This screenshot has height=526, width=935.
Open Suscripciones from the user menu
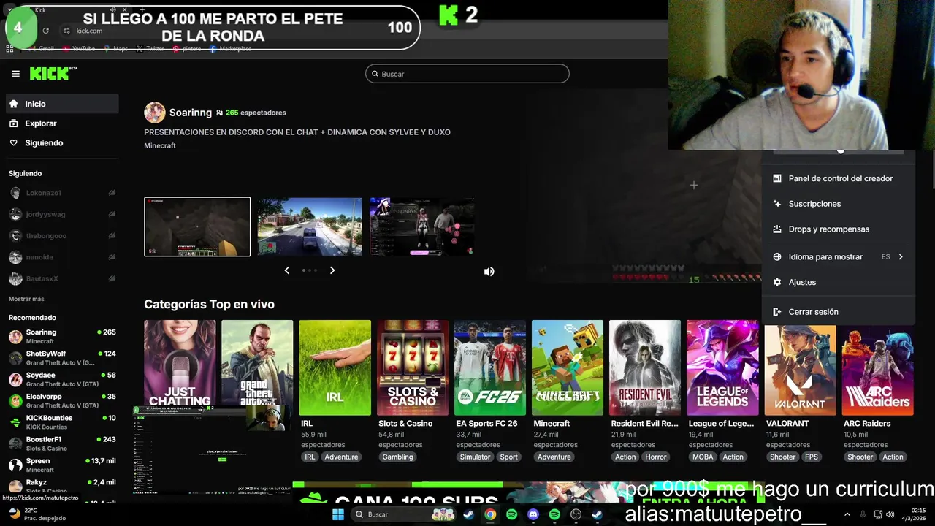(x=839, y=204)
